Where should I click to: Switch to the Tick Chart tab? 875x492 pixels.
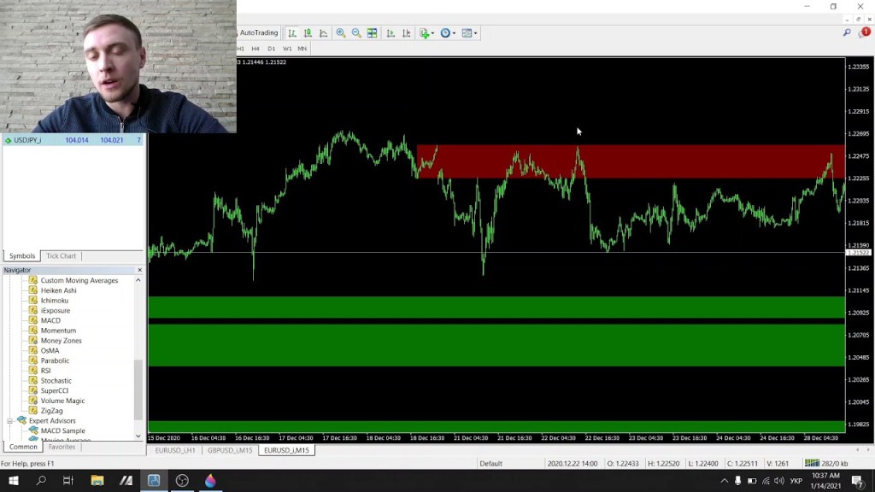point(60,255)
